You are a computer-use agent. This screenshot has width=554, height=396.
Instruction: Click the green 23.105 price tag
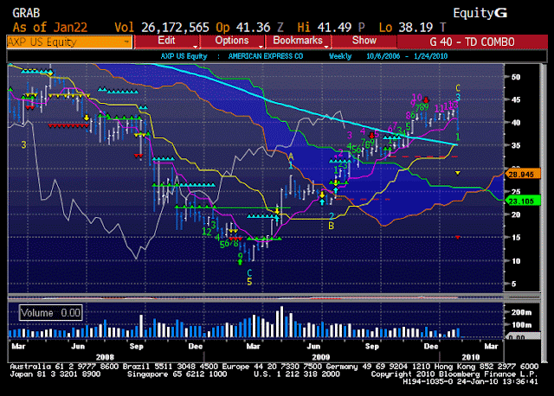pos(522,201)
